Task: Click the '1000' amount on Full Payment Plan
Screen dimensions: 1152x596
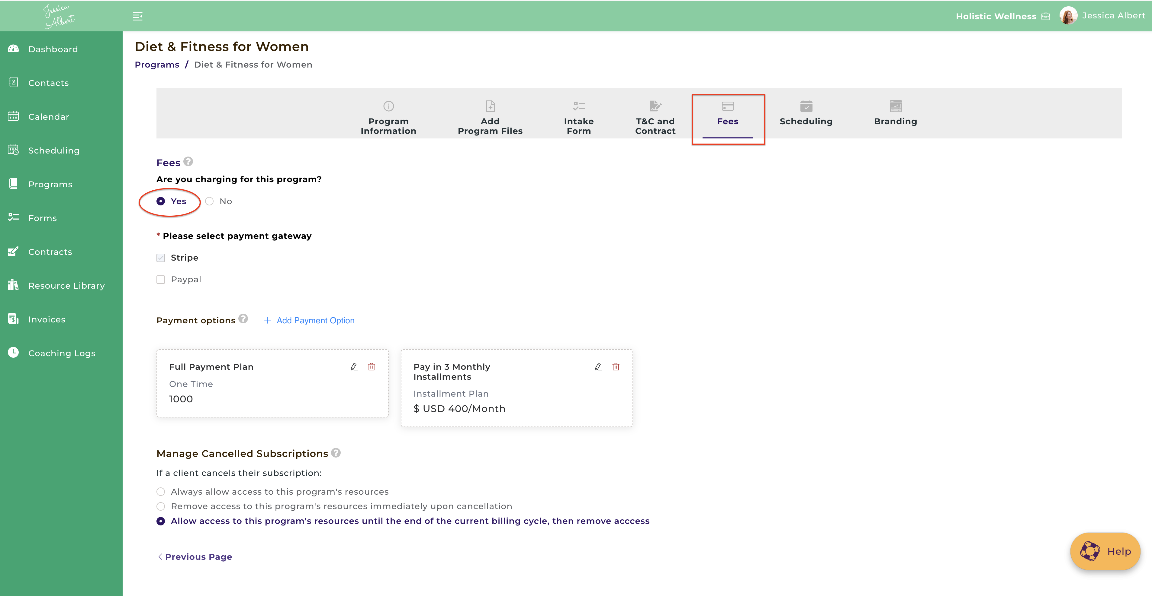Action: point(181,399)
